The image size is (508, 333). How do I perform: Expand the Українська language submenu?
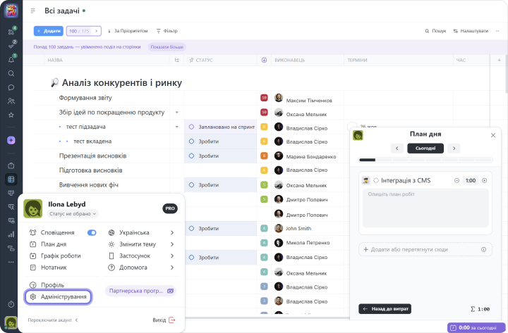tap(172, 232)
